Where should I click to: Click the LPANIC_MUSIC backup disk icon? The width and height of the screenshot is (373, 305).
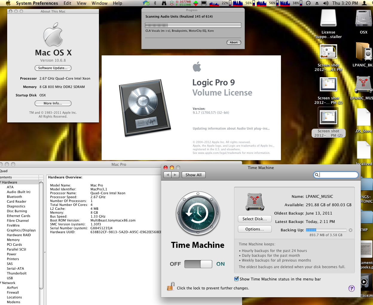255,202
